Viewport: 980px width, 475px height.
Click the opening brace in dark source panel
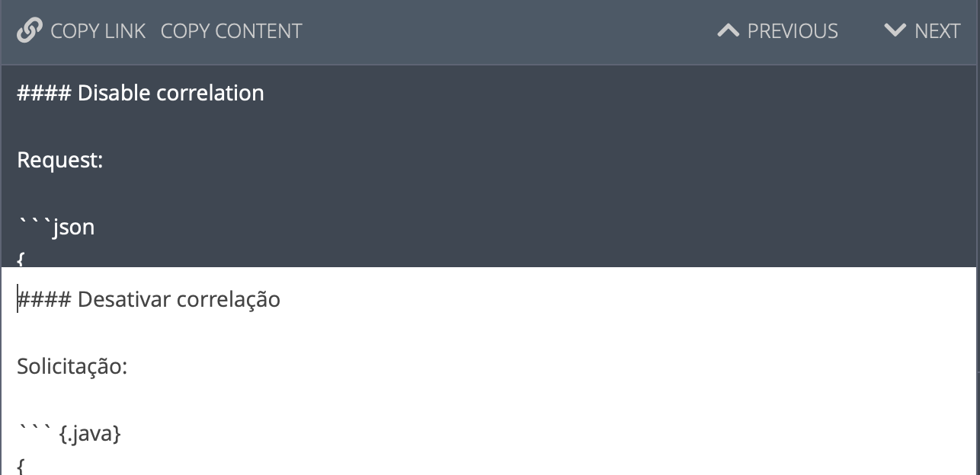click(21, 260)
